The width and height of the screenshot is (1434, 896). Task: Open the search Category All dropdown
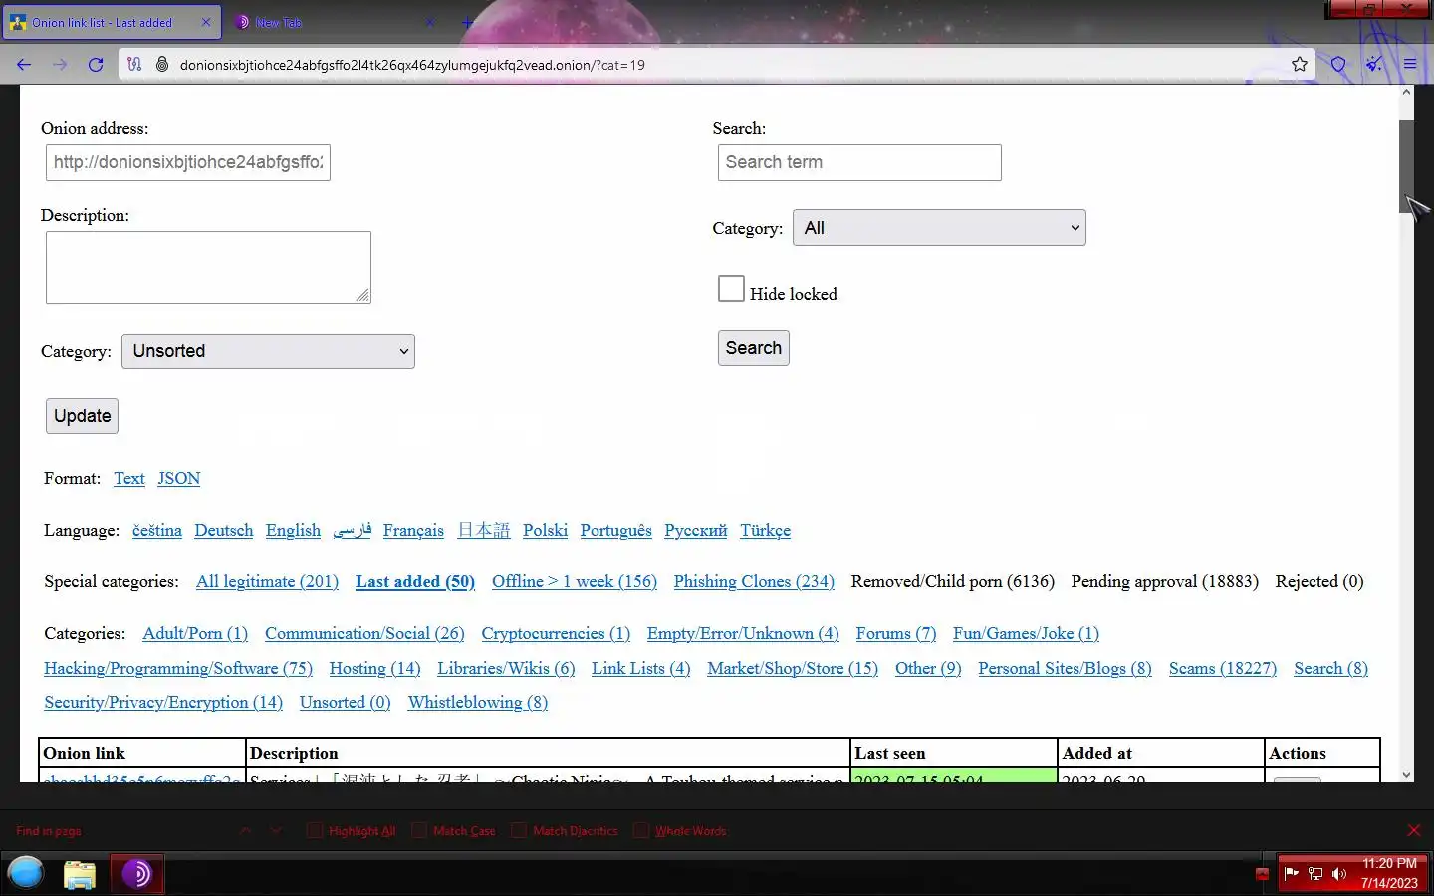pyautogui.click(x=939, y=228)
